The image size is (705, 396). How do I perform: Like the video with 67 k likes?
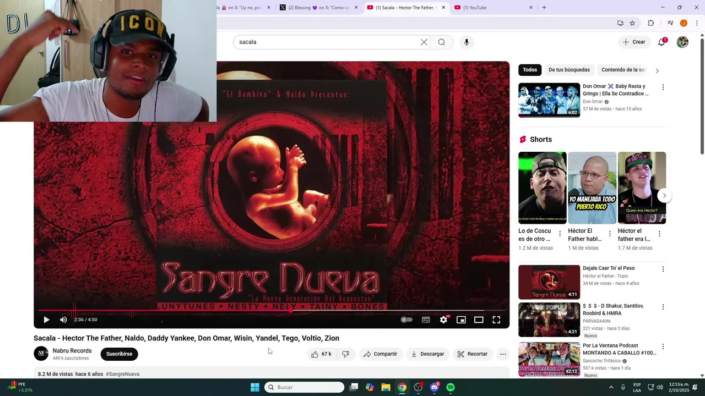[x=321, y=354]
